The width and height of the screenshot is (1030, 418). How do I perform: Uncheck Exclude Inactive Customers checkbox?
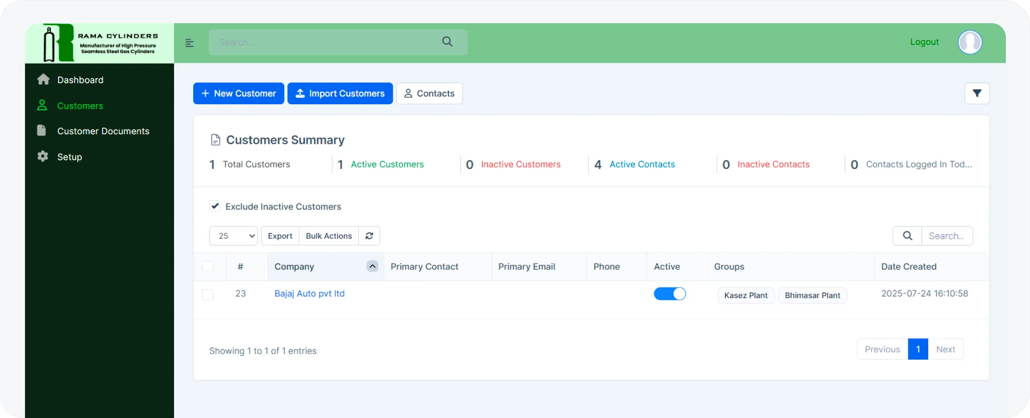215,206
